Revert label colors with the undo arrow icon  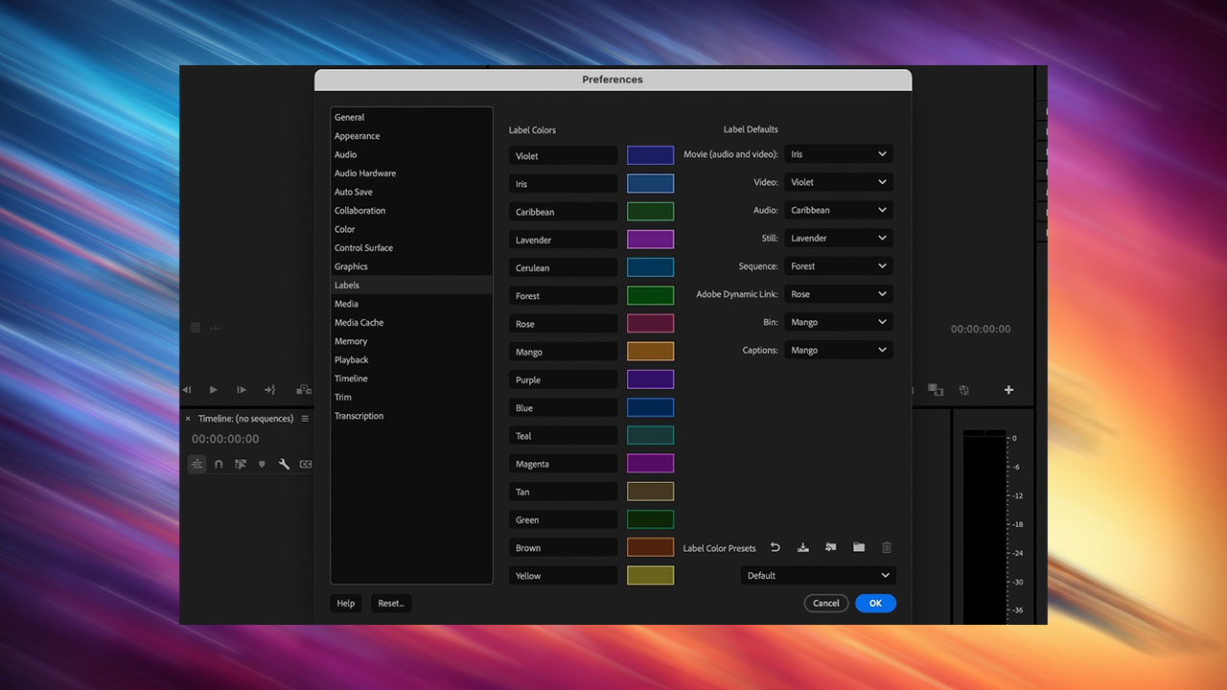(x=776, y=547)
